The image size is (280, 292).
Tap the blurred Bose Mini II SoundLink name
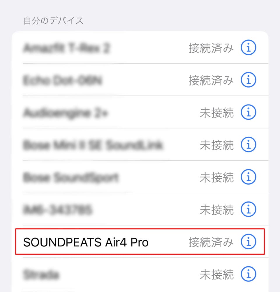pos(93,145)
